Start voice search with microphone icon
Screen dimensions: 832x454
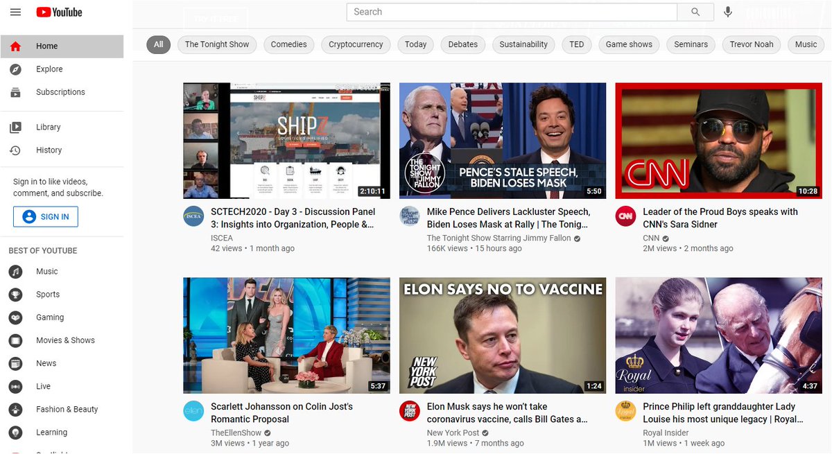[728, 12]
